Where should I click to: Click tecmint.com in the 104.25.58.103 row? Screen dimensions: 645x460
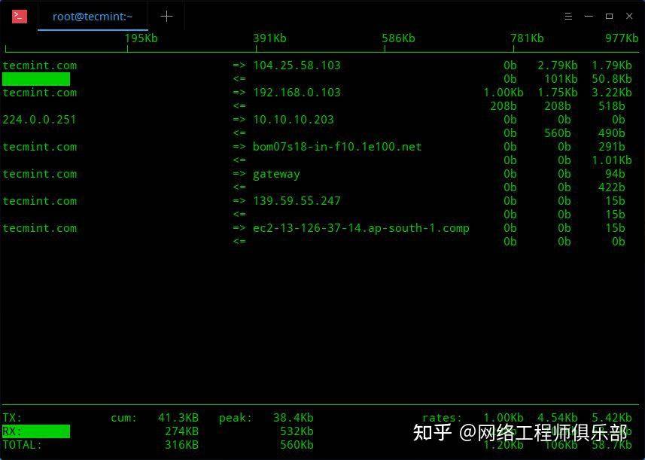(39, 65)
